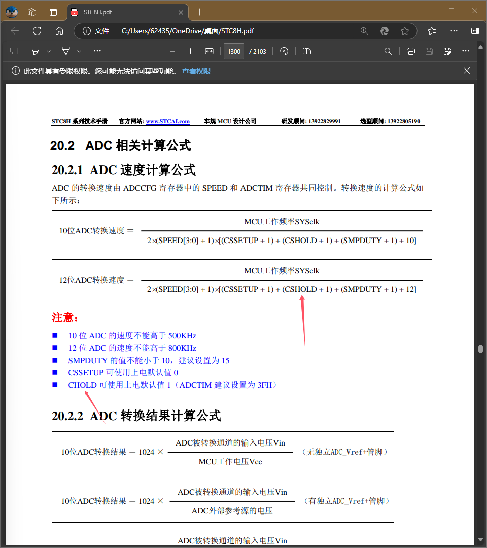Screen dimensions: 487x548
Task: Click heading 20.2 ADC 相关计算公式
Action: 121,146
